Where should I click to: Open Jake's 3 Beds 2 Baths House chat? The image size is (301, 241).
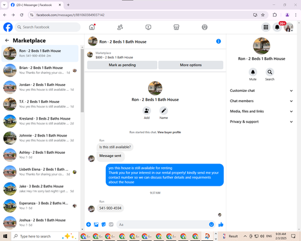point(40,189)
